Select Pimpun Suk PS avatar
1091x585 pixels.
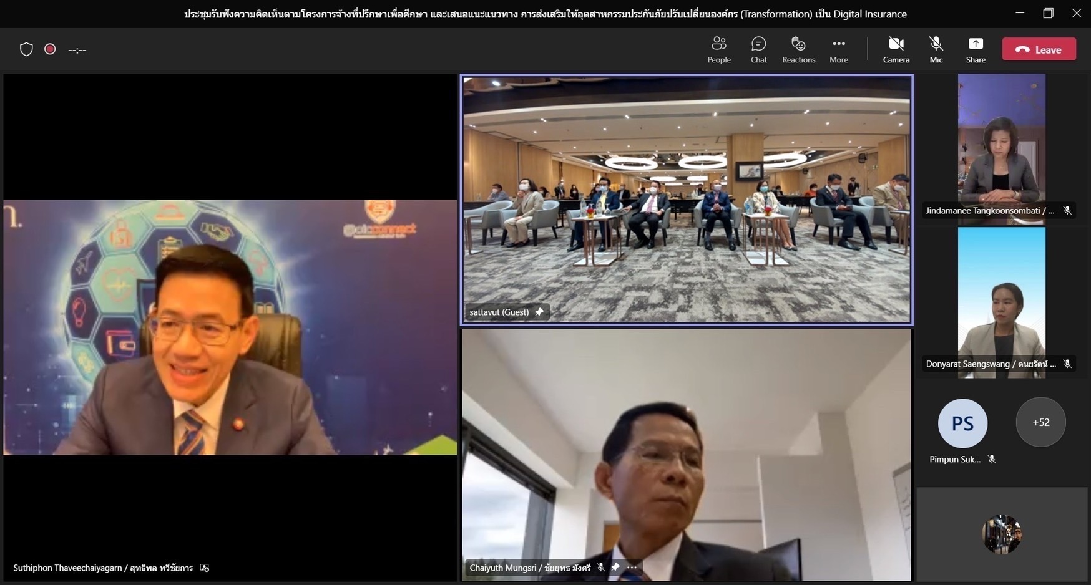pyautogui.click(x=962, y=423)
